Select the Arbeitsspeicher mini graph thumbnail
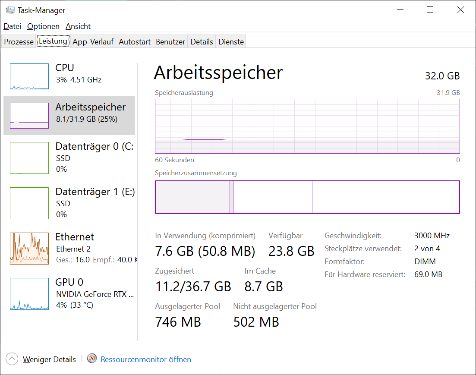 coord(29,116)
